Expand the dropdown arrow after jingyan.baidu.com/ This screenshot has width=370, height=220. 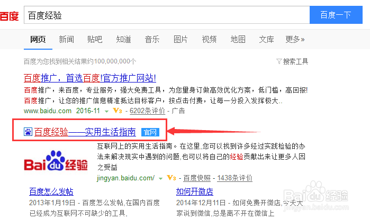[161, 179]
